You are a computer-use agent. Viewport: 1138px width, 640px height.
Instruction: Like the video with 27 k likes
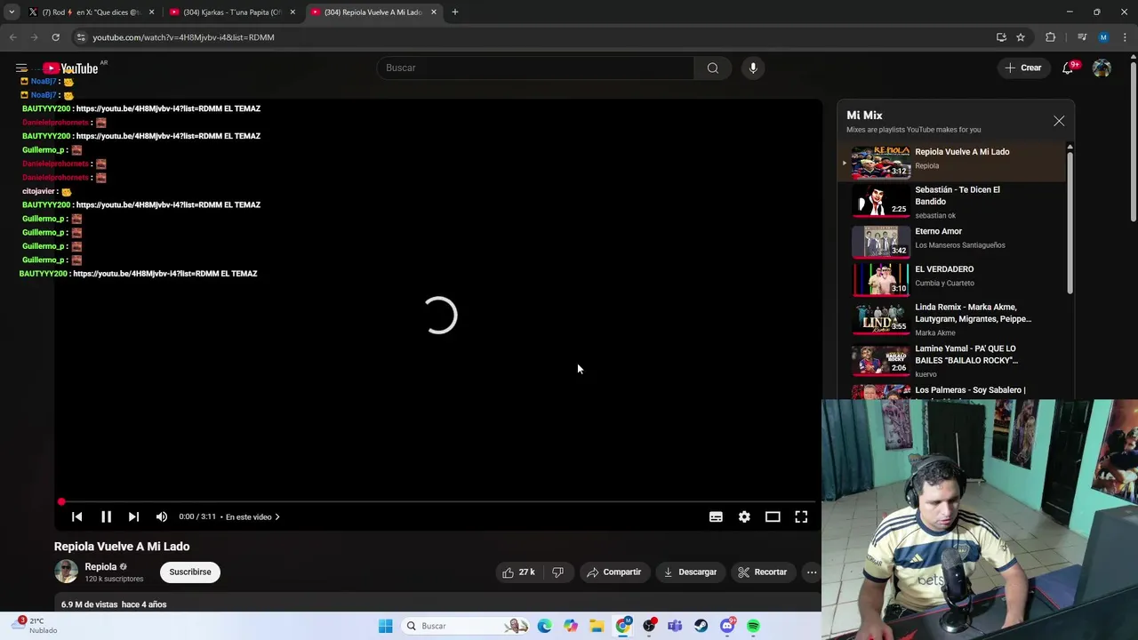click(518, 572)
